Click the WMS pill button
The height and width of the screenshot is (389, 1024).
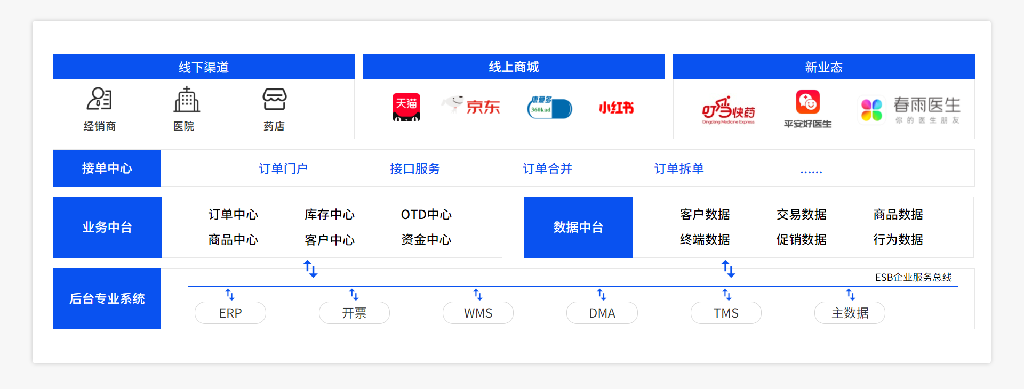tap(478, 313)
